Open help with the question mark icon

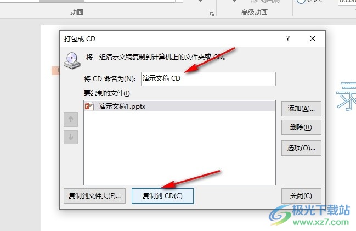point(288,38)
